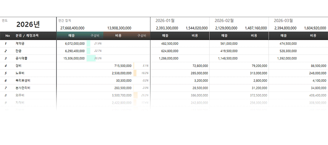
Task: Select 노무비 annual cost 2,538,000,000
Action: click(x=122, y=73)
